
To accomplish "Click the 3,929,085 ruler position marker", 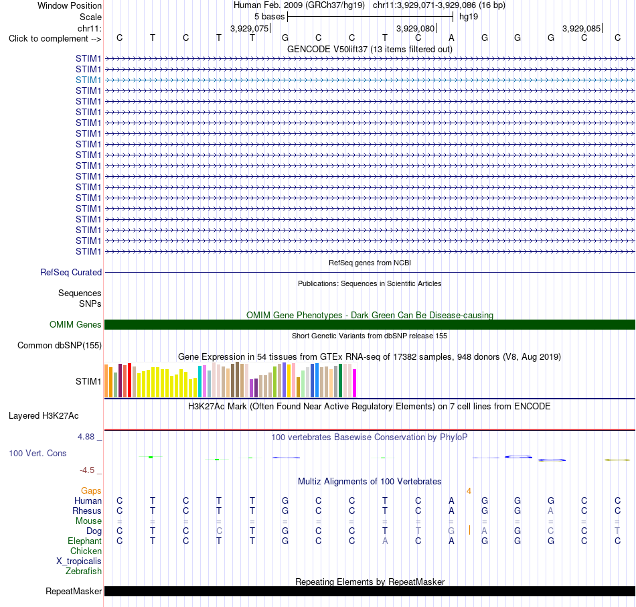I will point(581,28).
